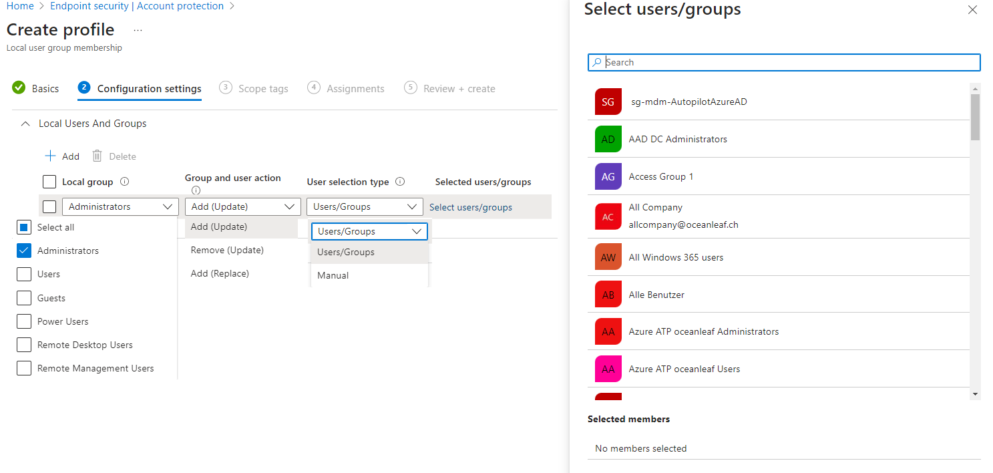This screenshot has width=993, height=473.
Task: Collapse the Local Users And Groups section
Action: (25, 124)
